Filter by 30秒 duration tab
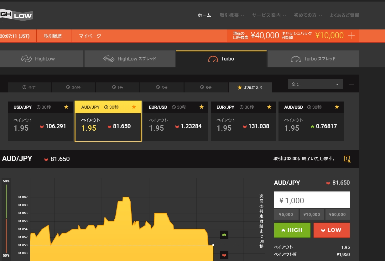The height and width of the screenshot is (261, 385). [73, 88]
